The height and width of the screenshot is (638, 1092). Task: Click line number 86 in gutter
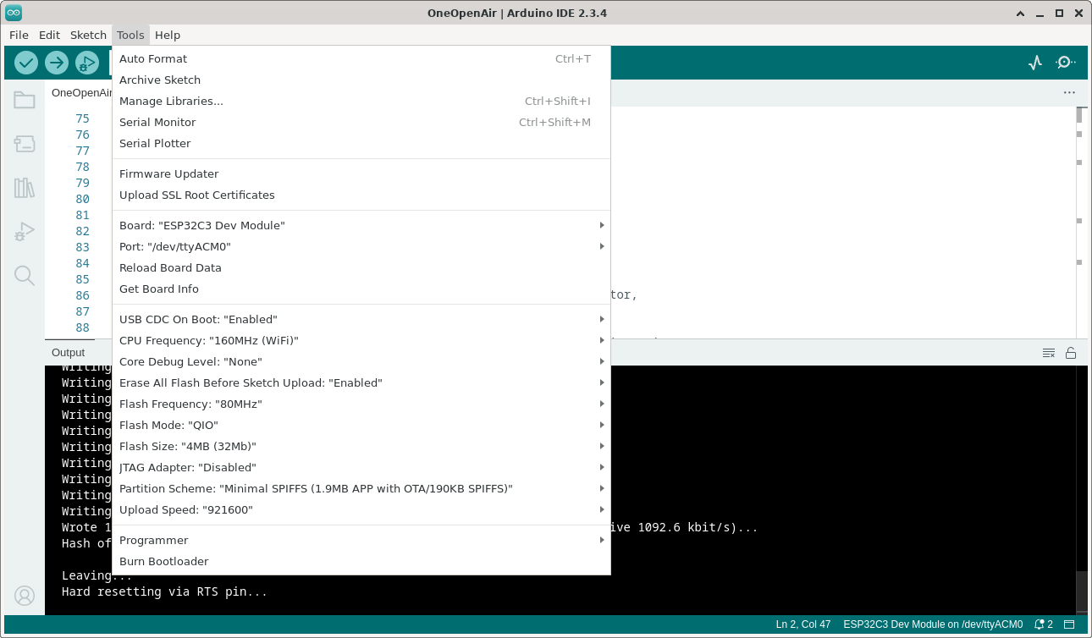[82, 295]
